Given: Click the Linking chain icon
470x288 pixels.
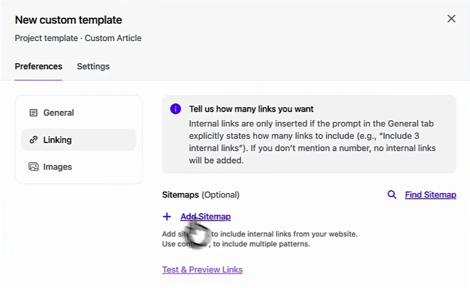Looking at the screenshot, I should point(33,140).
